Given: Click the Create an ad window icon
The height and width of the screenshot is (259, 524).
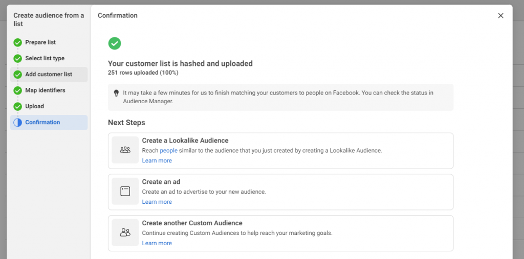Looking at the screenshot, I should click(x=125, y=192).
